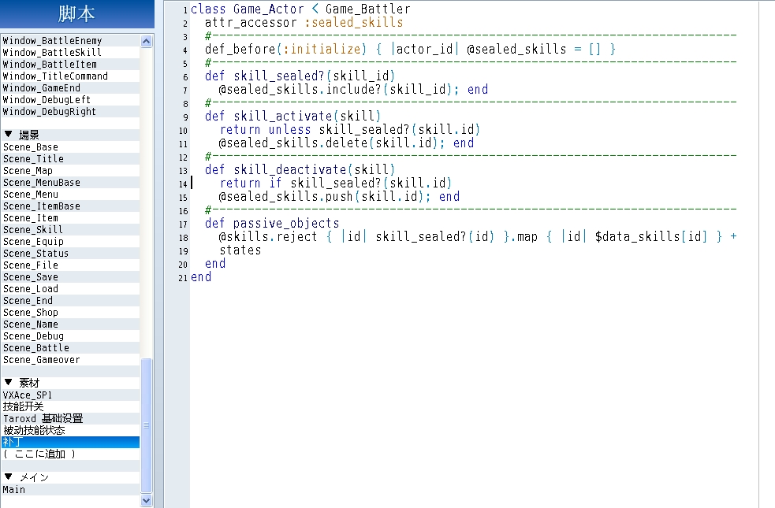Click line number 14 in the code gutter

(183, 184)
